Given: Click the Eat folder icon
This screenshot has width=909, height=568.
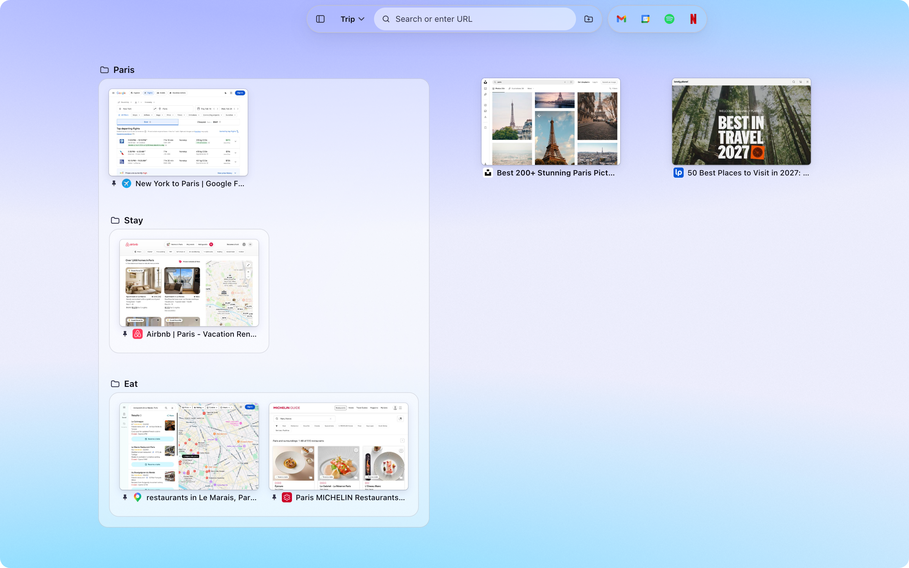Looking at the screenshot, I should click(x=115, y=384).
